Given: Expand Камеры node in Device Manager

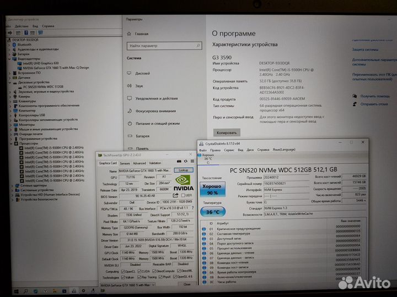Looking at the screenshot, I should point(10,96).
